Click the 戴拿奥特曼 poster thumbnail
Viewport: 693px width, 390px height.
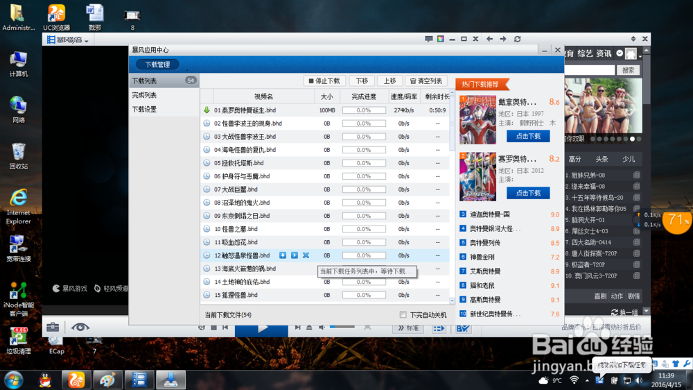click(477, 120)
